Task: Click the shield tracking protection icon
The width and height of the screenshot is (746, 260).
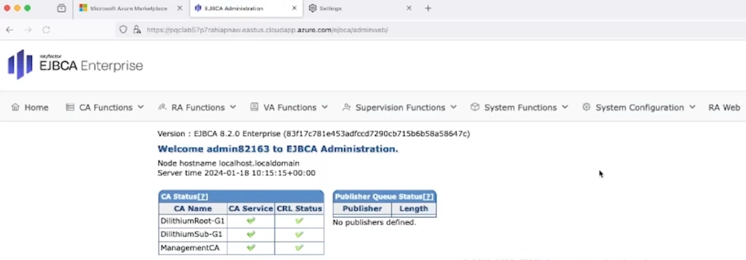Action: tap(123, 30)
